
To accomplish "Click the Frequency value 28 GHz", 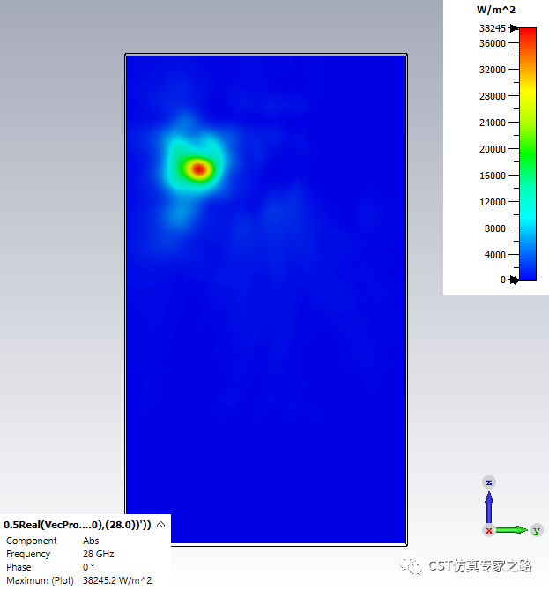I will 98,554.
